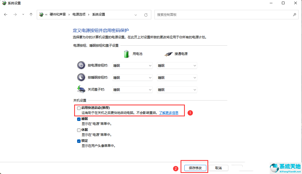Image resolution: width=302 pixels, height=174 pixels.
Task: Go up one folder level arrow
Action: pyautogui.click(x=31, y=15)
